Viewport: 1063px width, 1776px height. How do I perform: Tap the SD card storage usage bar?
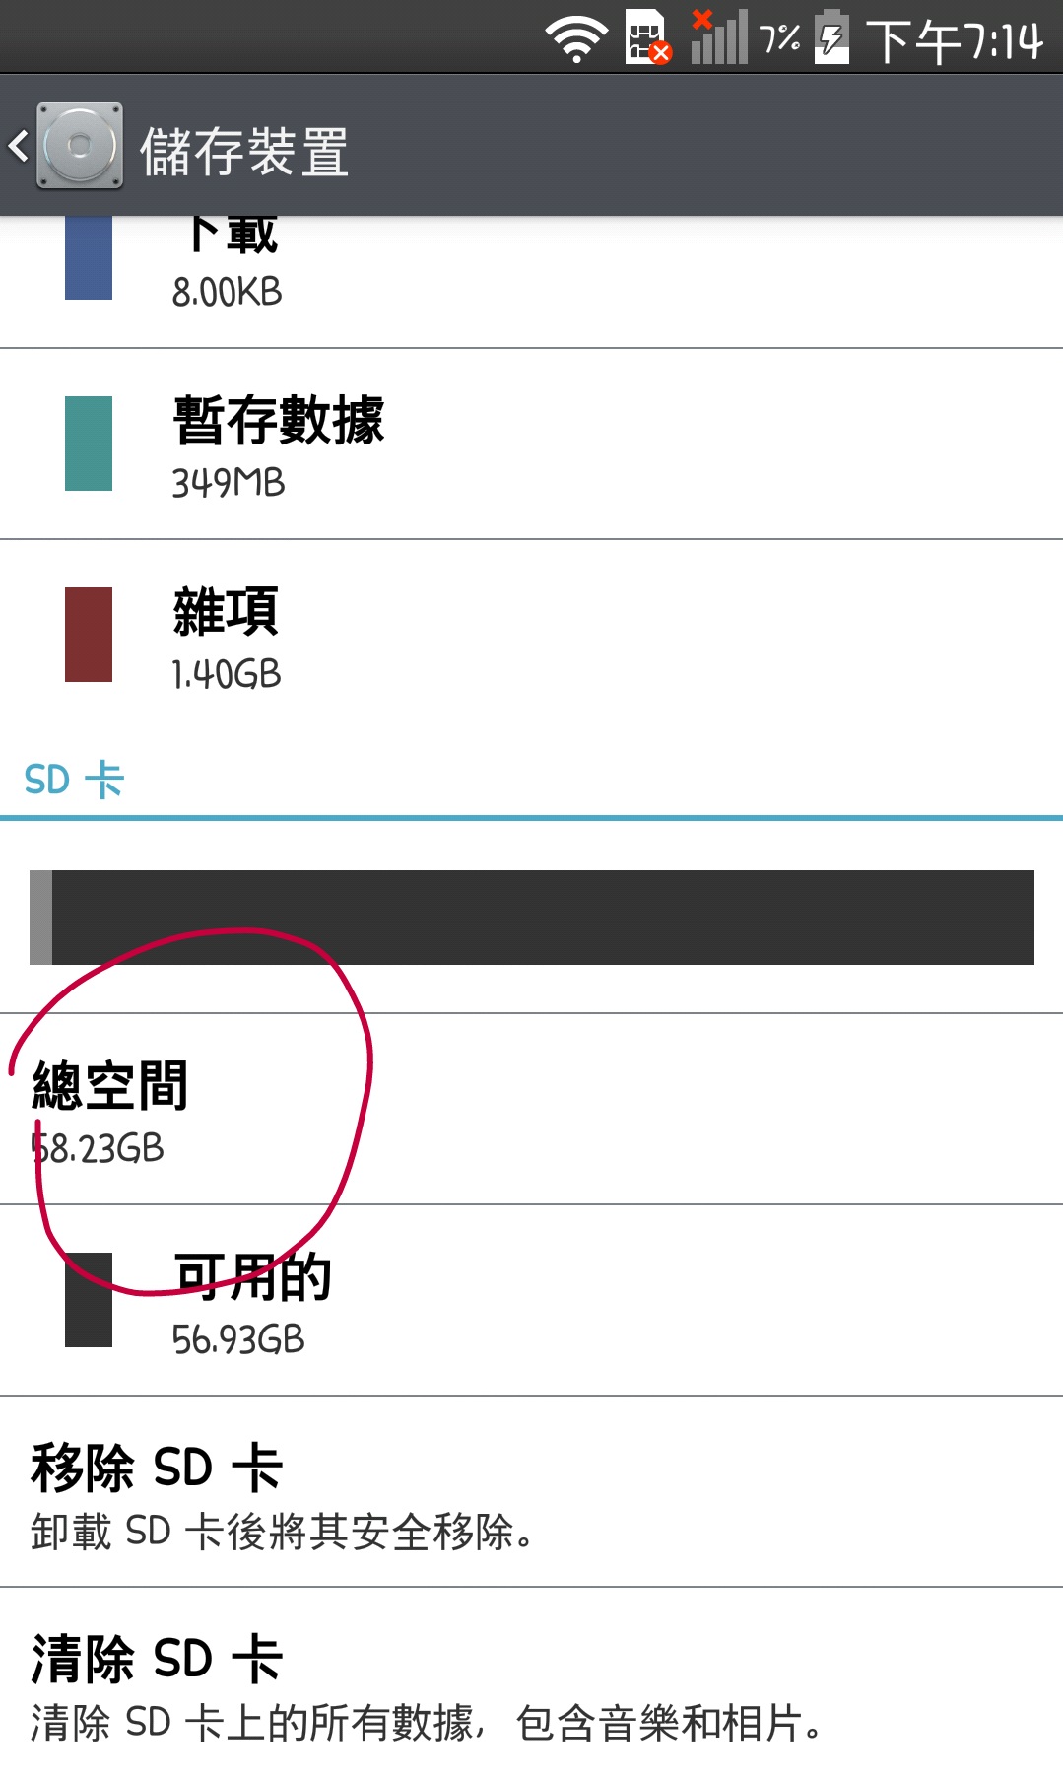point(532,918)
